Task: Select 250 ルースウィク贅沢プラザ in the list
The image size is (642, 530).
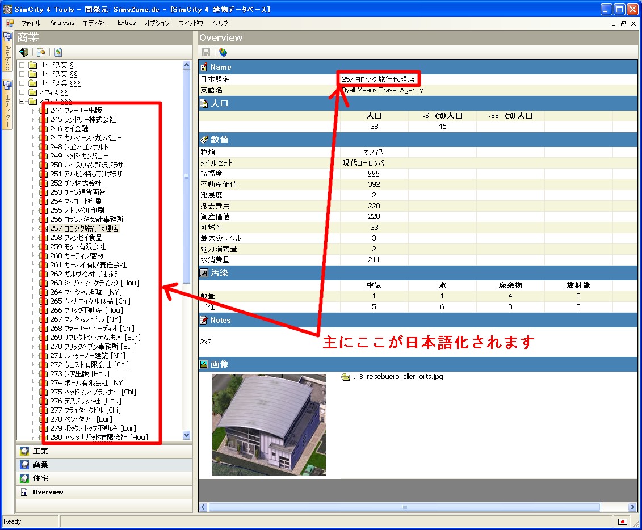Action: [86, 165]
